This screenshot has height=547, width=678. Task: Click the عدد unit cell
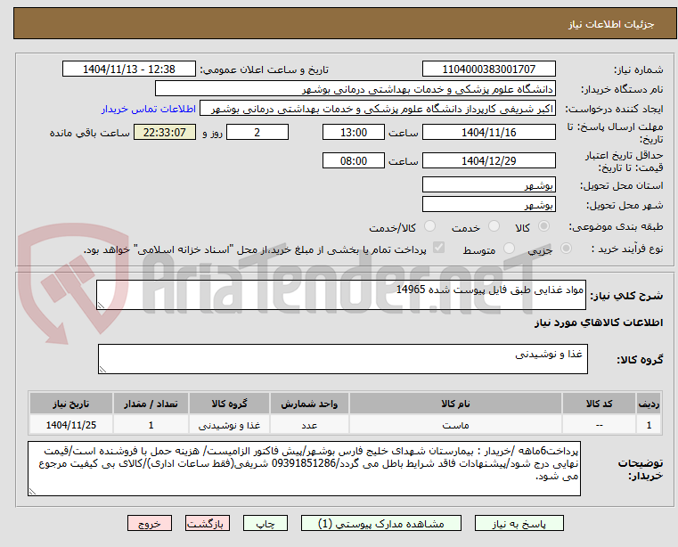pyautogui.click(x=309, y=425)
